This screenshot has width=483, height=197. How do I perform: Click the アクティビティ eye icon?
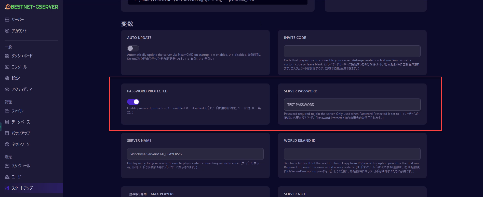(x=7, y=89)
